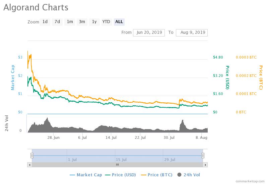
Task: Click the From date field
Action: [x=149, y=32]
